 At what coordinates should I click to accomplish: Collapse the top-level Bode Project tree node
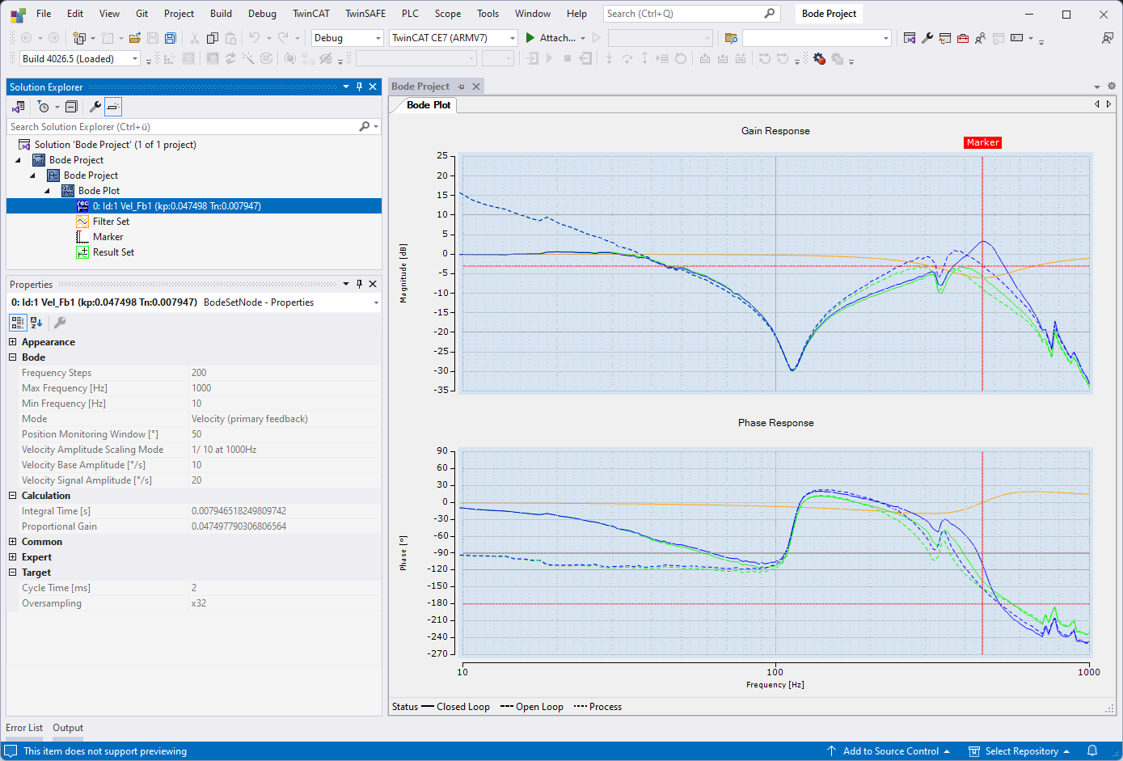(x=18, y=160)
